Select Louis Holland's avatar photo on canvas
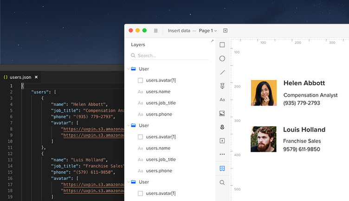Viewport: 349px width, 201px height. point(264,139)
